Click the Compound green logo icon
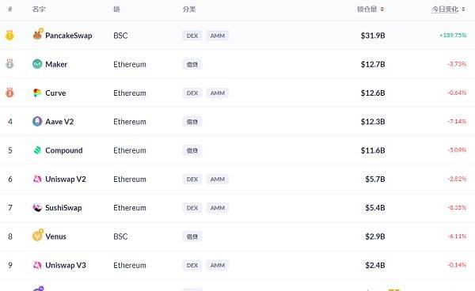 tap(37, 150)
